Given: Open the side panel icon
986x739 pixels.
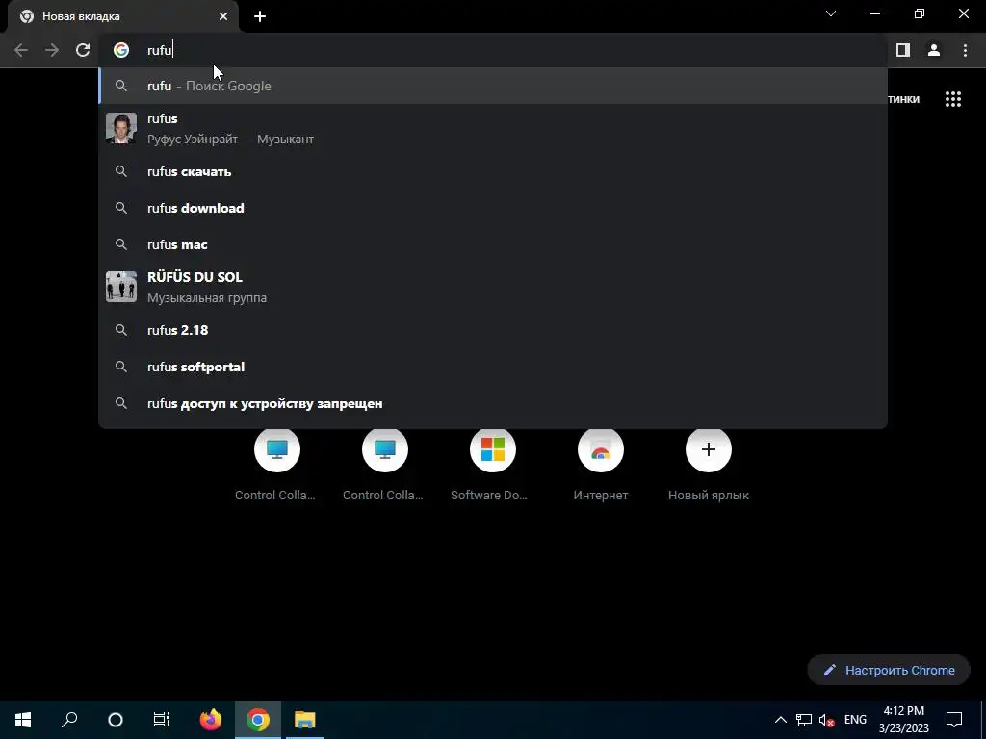Looking at the screenshot, I should (x=903, y=50).
